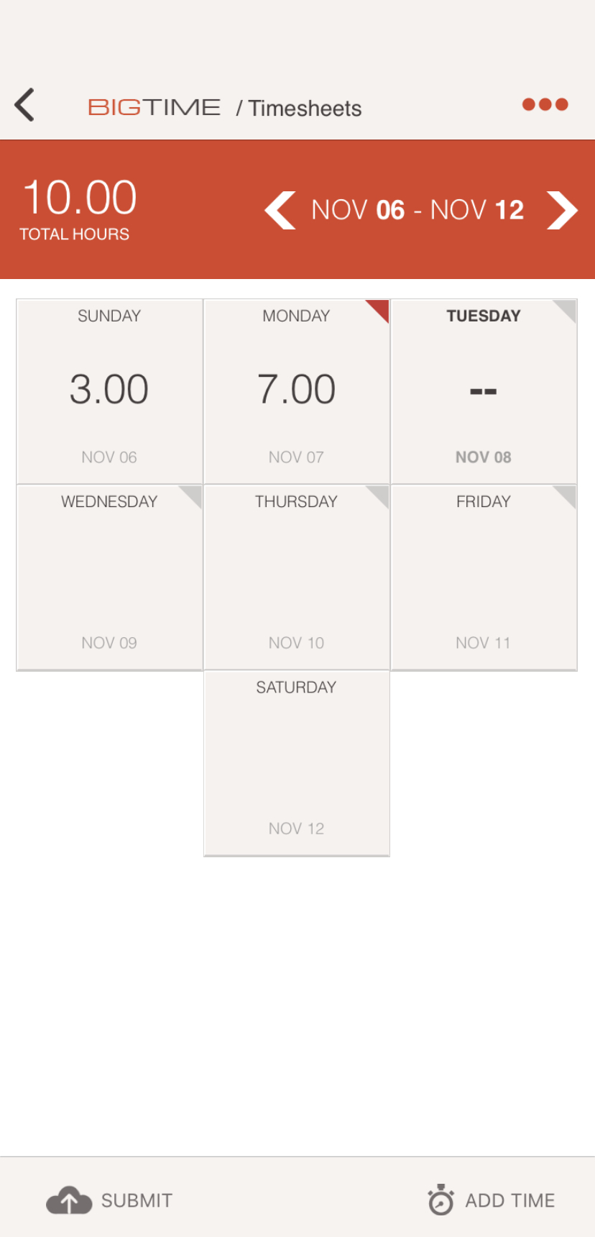The height and width of the screenshot is (1237, 595).
Task: Open the Wednesday Nov 09 tile
Action: tap(109, 577)
